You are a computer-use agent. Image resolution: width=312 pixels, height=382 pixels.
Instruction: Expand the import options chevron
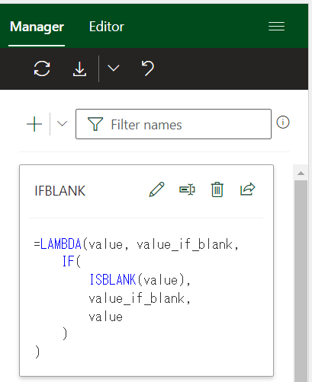click(x=114, y=68)
